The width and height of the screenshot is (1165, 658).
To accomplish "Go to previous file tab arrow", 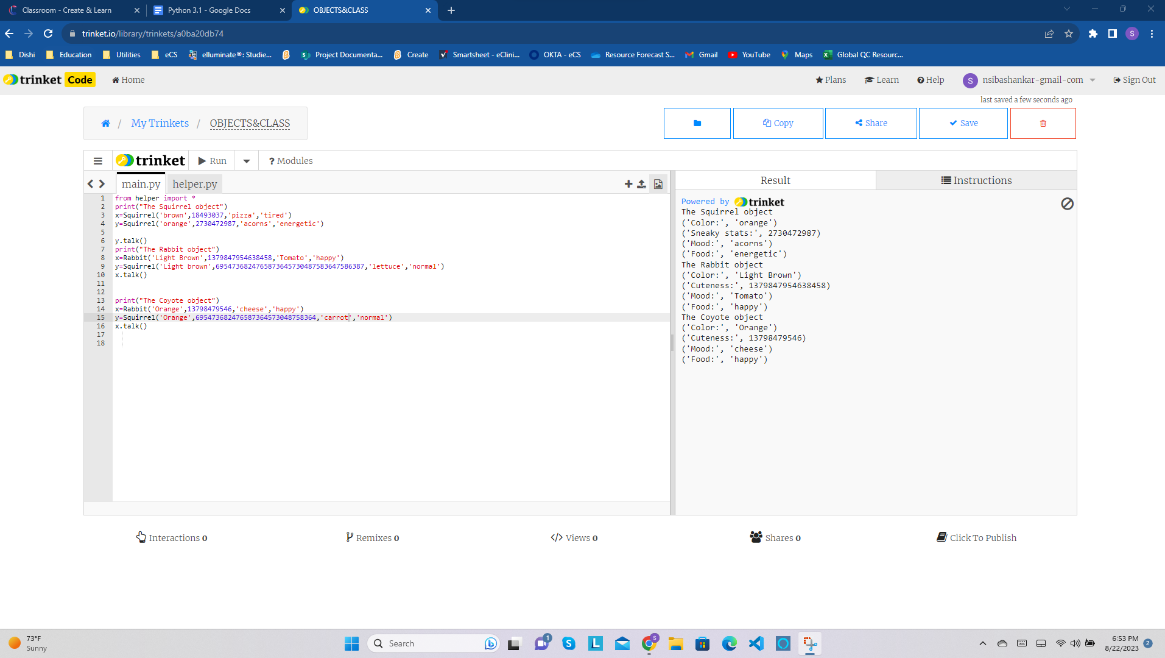I will point(91,184).
